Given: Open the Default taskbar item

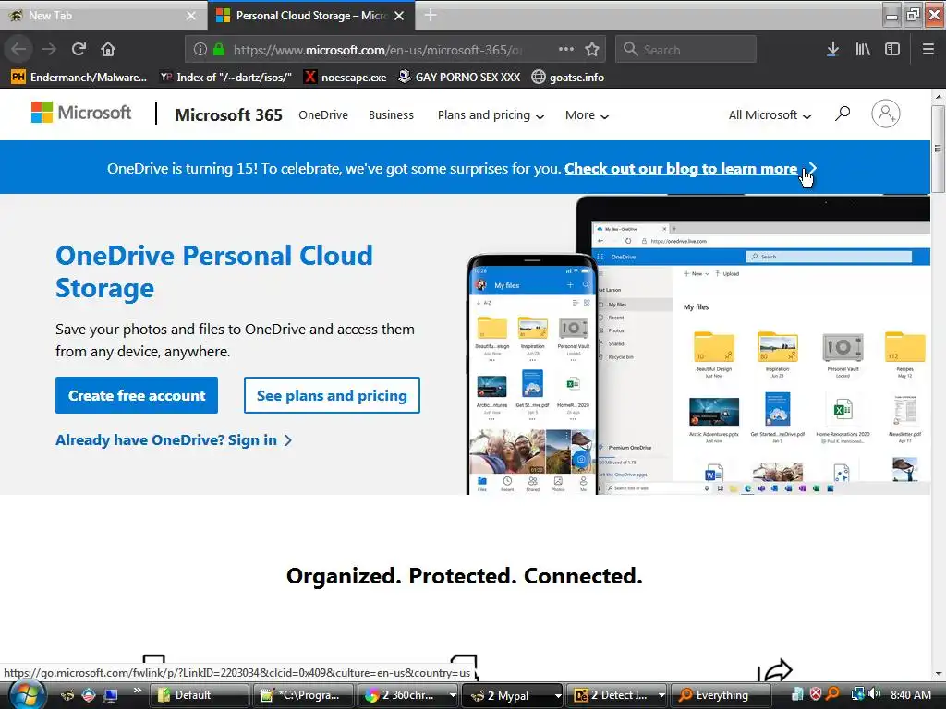Looking at the screenshot, I should [x=199, y=695].
